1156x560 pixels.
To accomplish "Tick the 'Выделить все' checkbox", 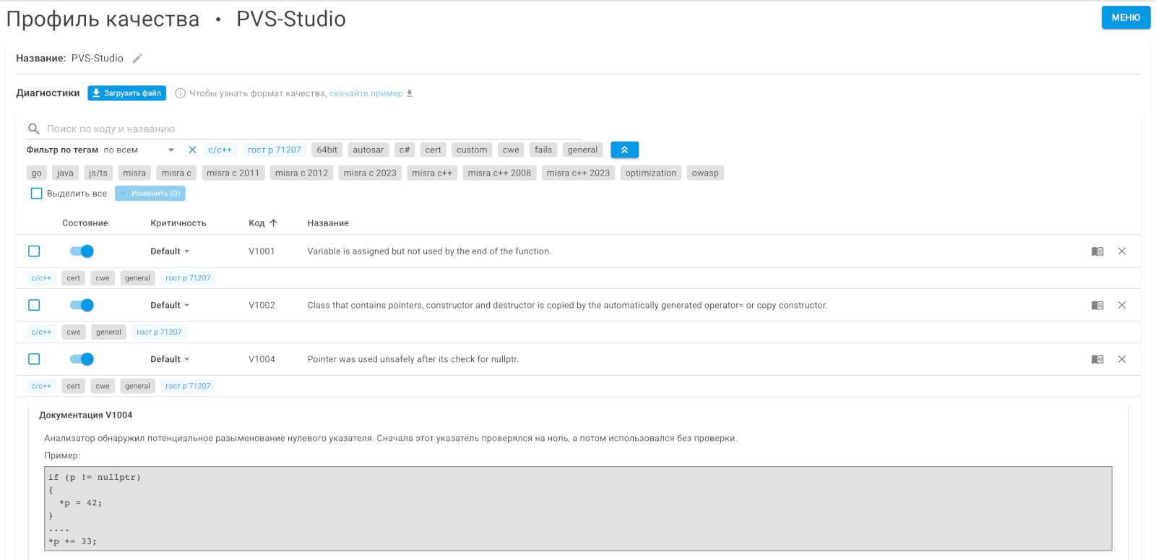I will (x=36, y=194).
